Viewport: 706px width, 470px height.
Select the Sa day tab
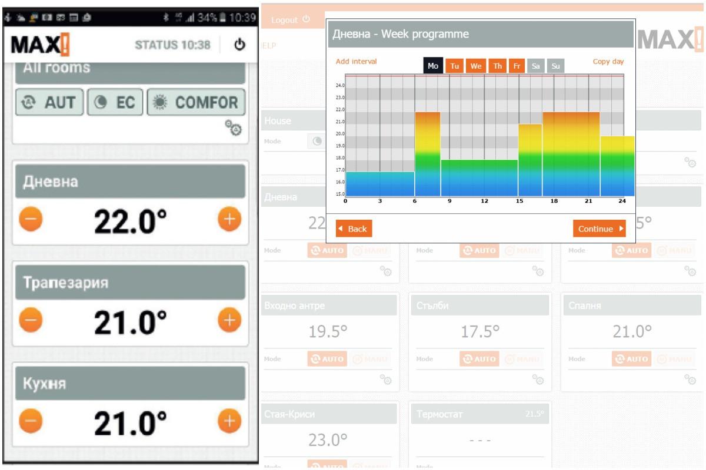click(535, 66)
